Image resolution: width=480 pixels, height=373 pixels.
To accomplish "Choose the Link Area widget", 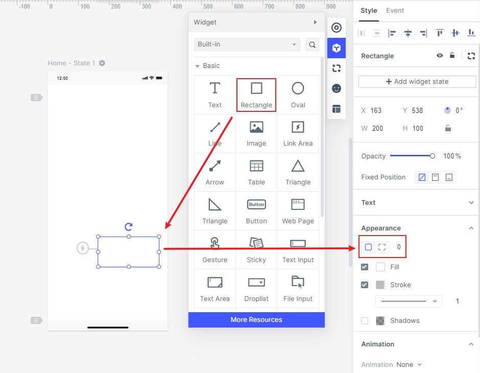I will coord(298,133).
